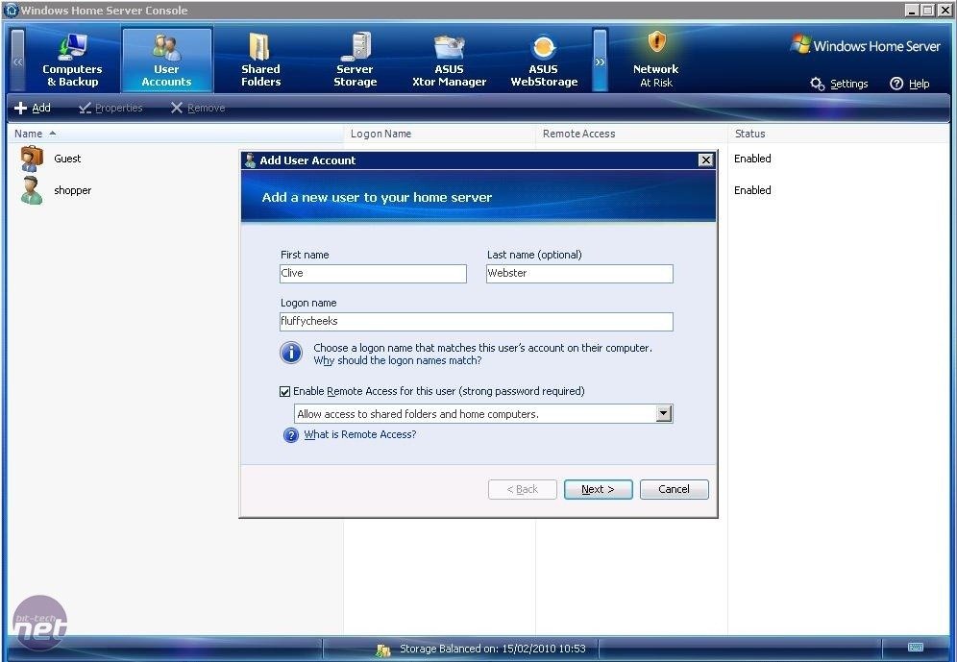
Task: Click the Remote Access column header
Action: click(631, 134)
